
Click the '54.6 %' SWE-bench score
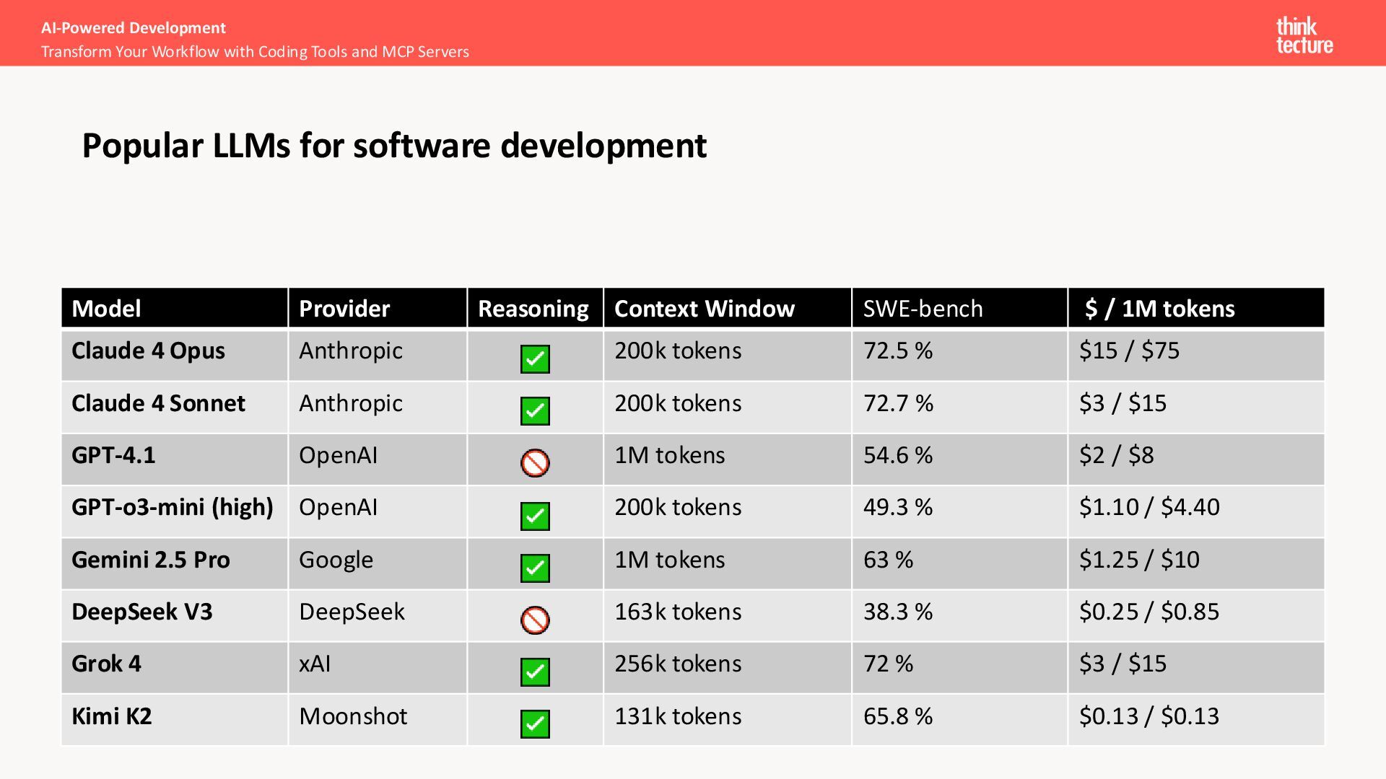coord(898,455)
